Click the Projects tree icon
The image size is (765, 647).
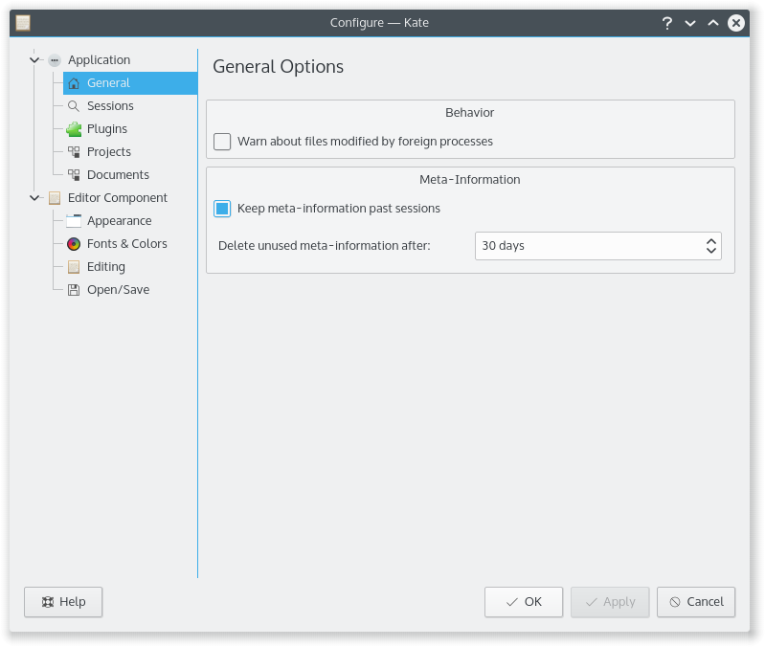pyautogui.click(x=74, y=152)
